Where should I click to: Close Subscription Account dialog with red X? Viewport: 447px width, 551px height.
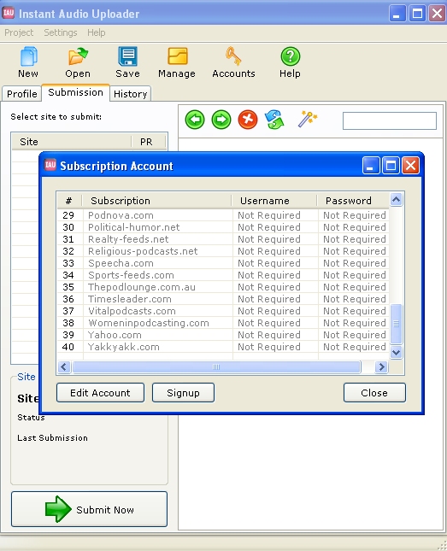(x=411, y=165)
